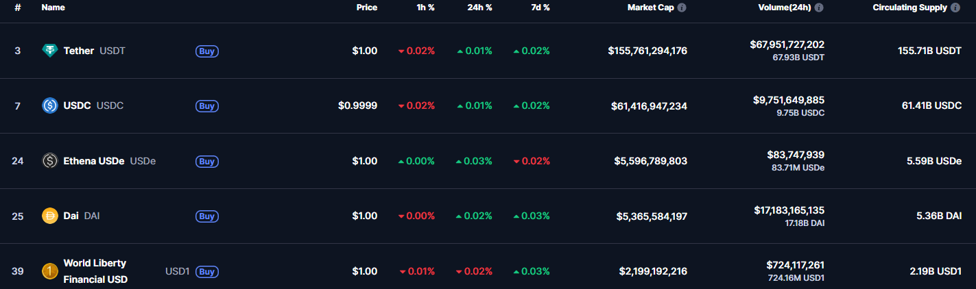The image size is (976, 289).
Task: Click Tether volume value $67,951,727,202
Action: [787, 45]
